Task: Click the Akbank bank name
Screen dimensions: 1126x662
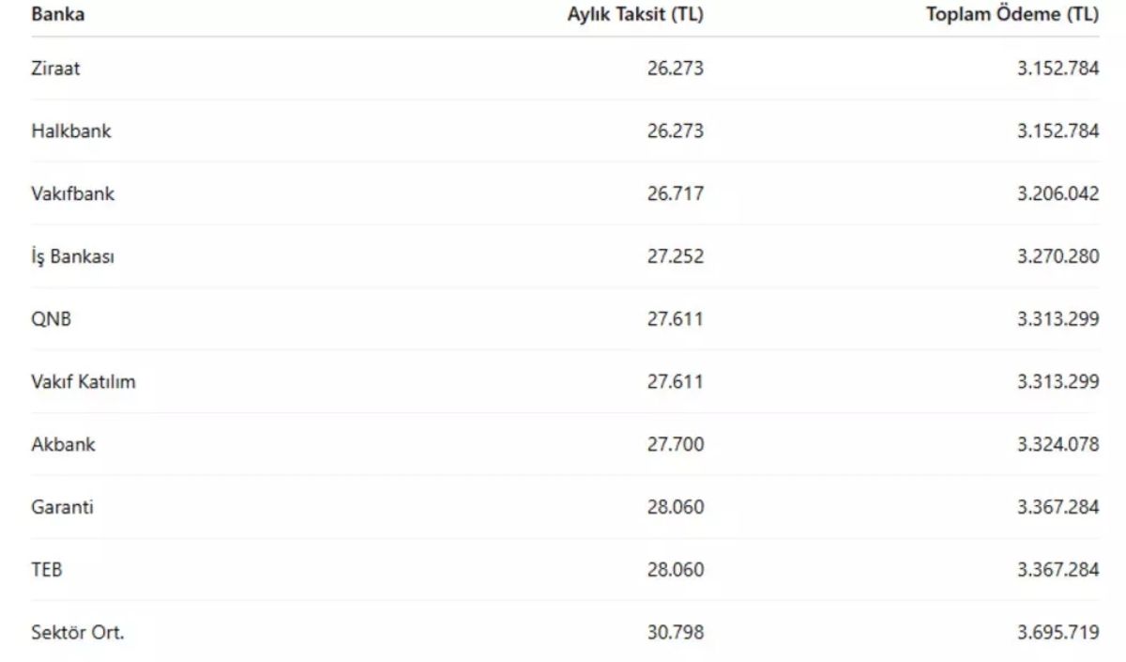Action: click(63, 444)
